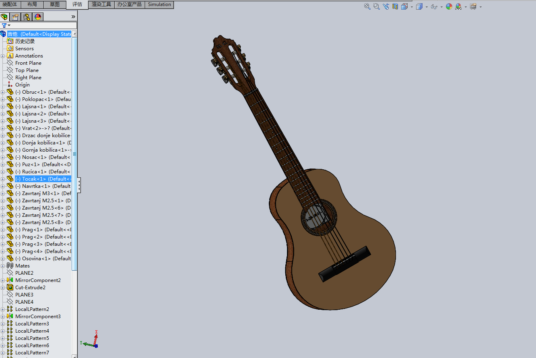Select the Zavrtanj M3<1> component
Screen dimensions: 536x358
[x=43, y=193]
